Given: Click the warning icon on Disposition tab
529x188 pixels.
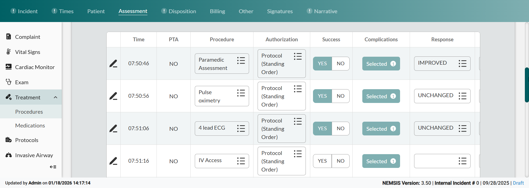Looking at the screenshot, I should pyautogui.click(x=164, y=11).
